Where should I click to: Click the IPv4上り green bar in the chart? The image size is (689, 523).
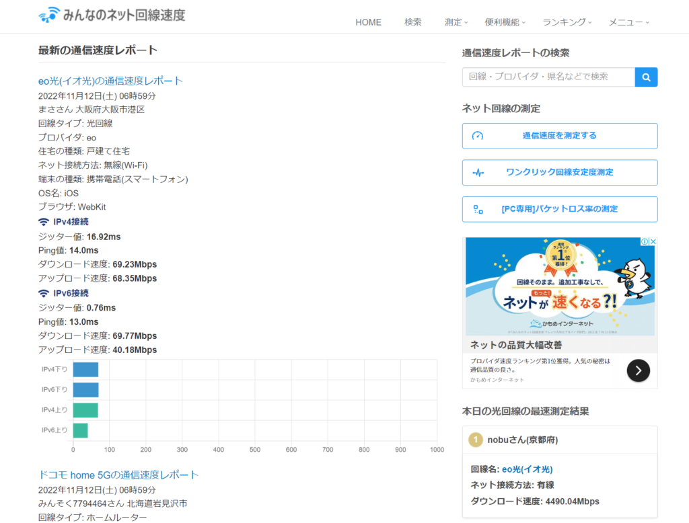pos(85,410)
